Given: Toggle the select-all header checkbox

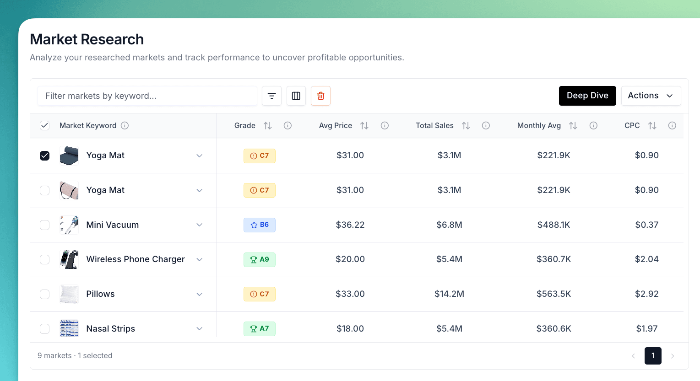Looking at the screenshot, I should click(44, 125).
